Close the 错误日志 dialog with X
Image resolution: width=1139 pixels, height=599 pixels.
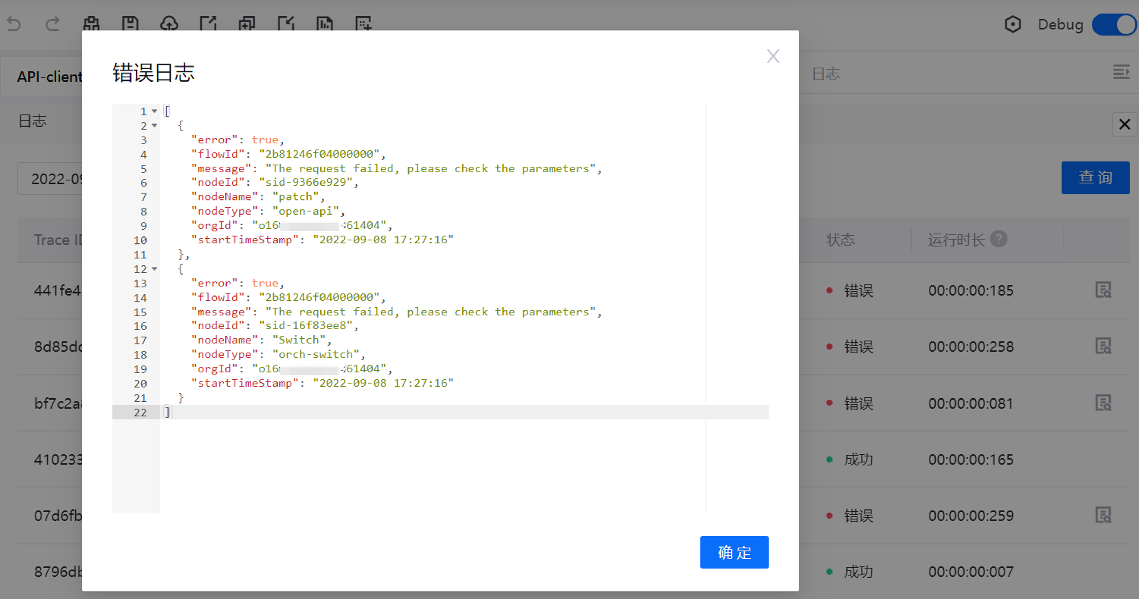tap(772, 56)
